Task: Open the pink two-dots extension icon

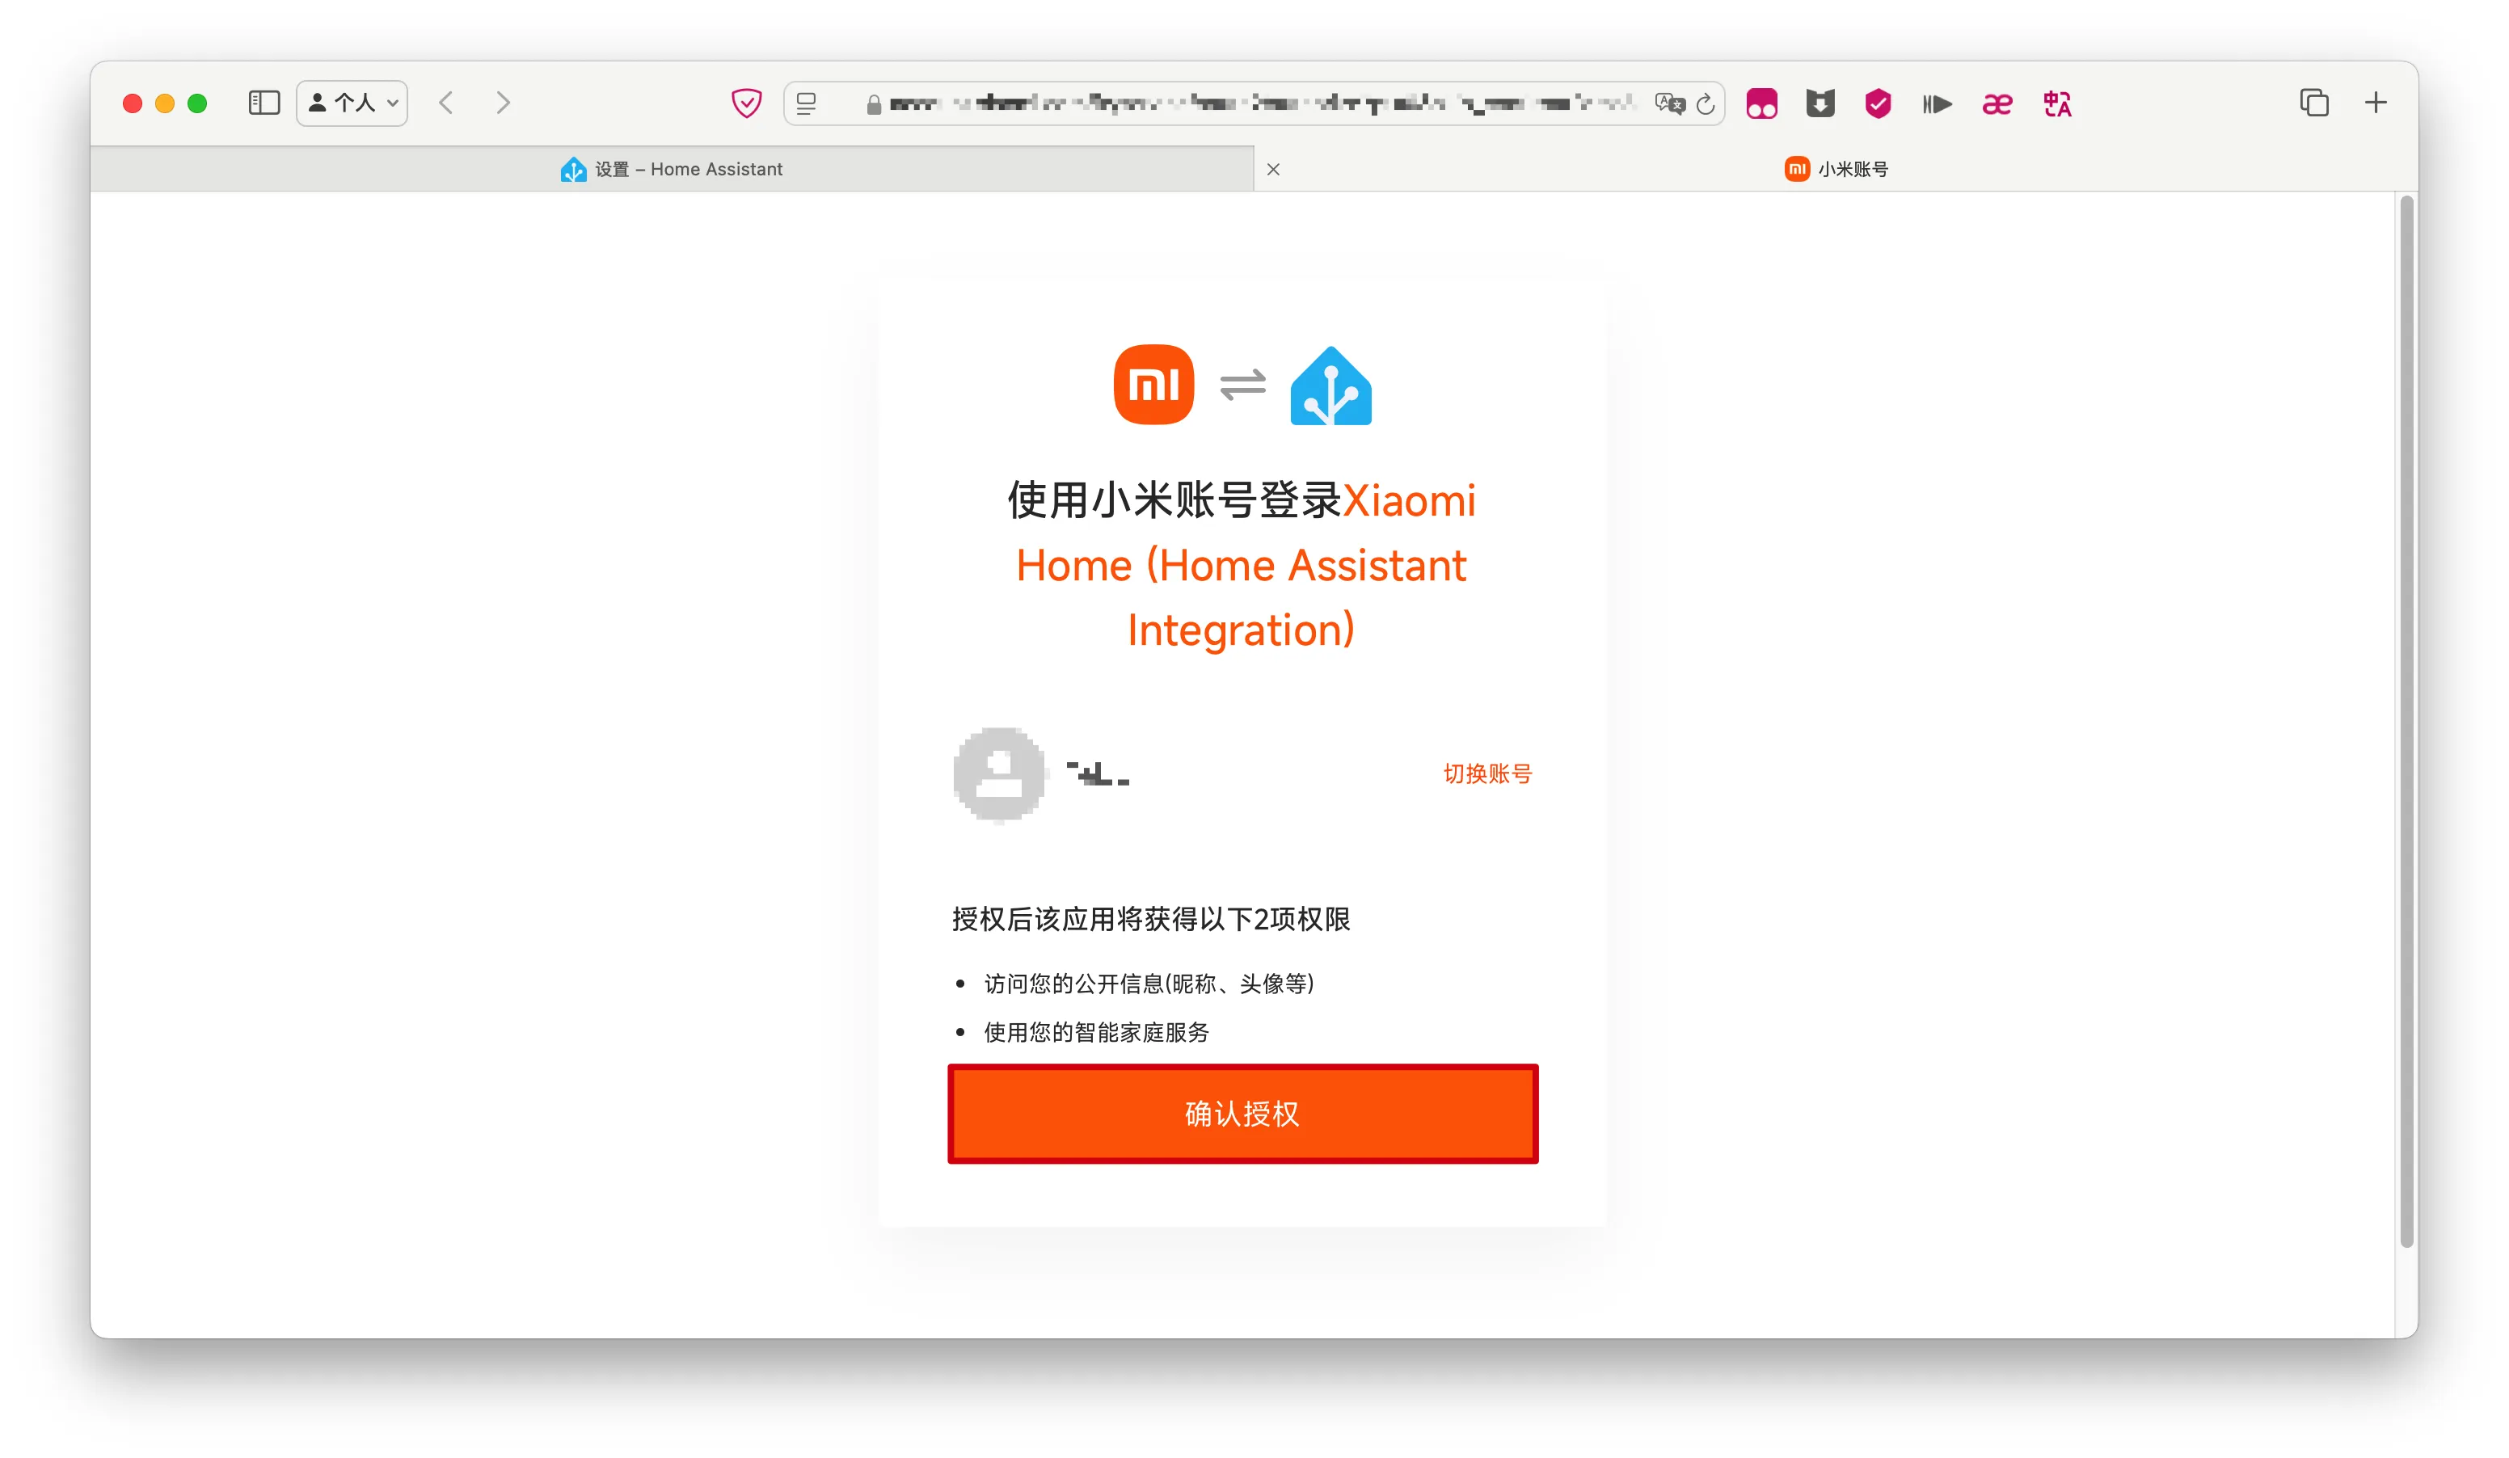Action: coord(1762,103)
